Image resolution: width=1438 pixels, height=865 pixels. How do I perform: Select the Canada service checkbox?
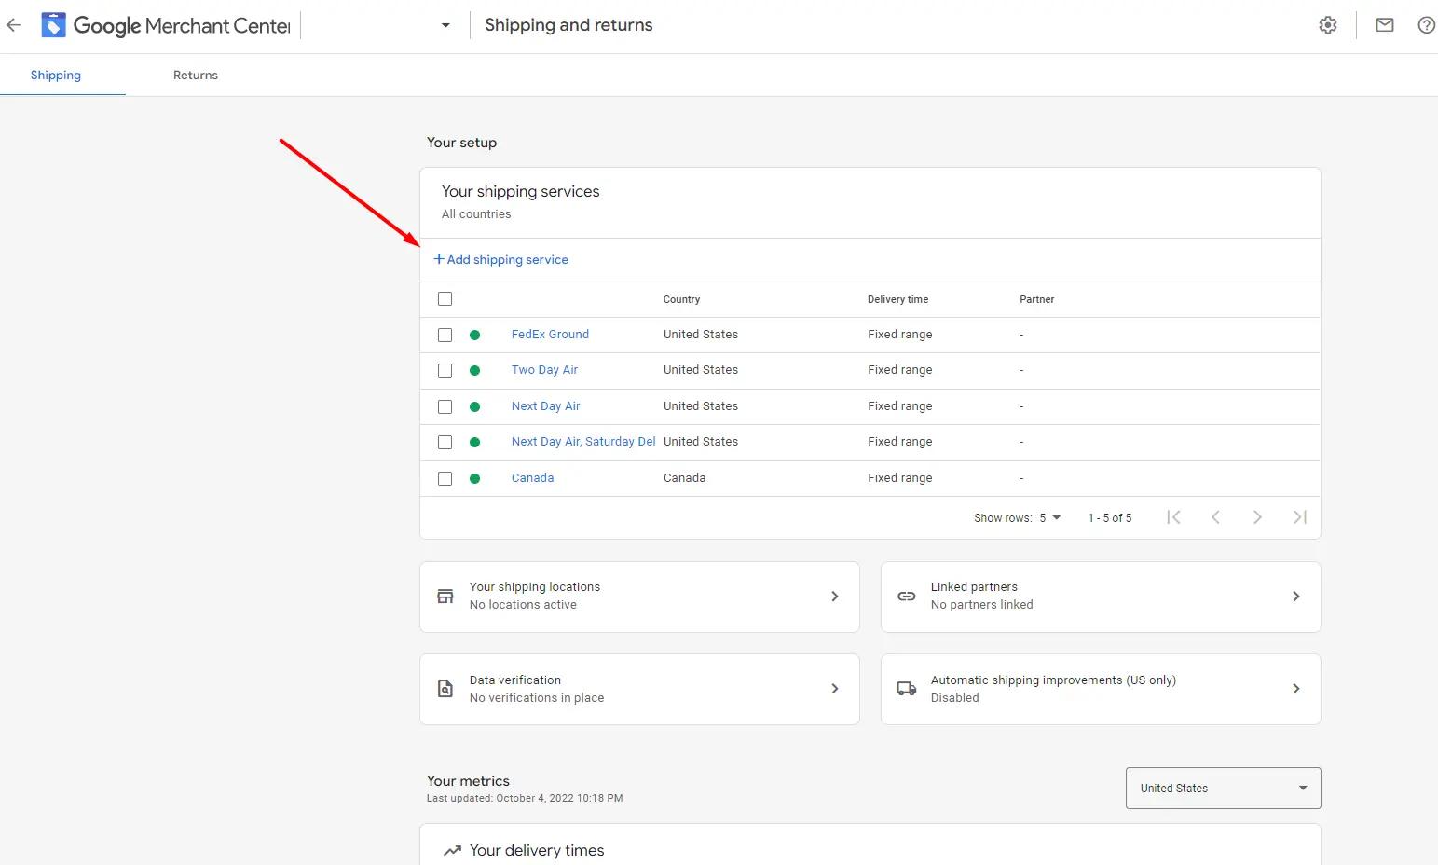(x=445, y=478)
